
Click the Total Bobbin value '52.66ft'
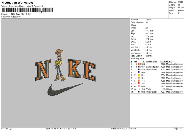click(x=148, y=56)
